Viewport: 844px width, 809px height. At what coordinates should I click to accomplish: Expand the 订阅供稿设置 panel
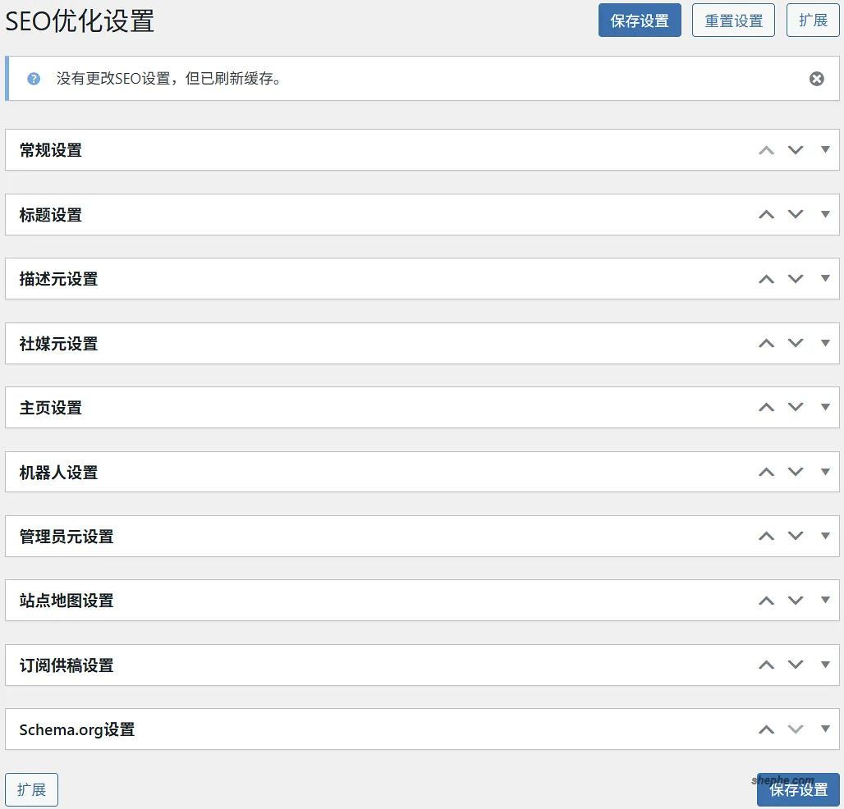point(824,665)
